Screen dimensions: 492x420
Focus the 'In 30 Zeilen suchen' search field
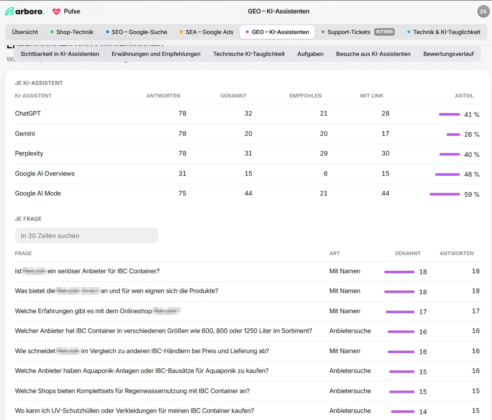(87, 235)
